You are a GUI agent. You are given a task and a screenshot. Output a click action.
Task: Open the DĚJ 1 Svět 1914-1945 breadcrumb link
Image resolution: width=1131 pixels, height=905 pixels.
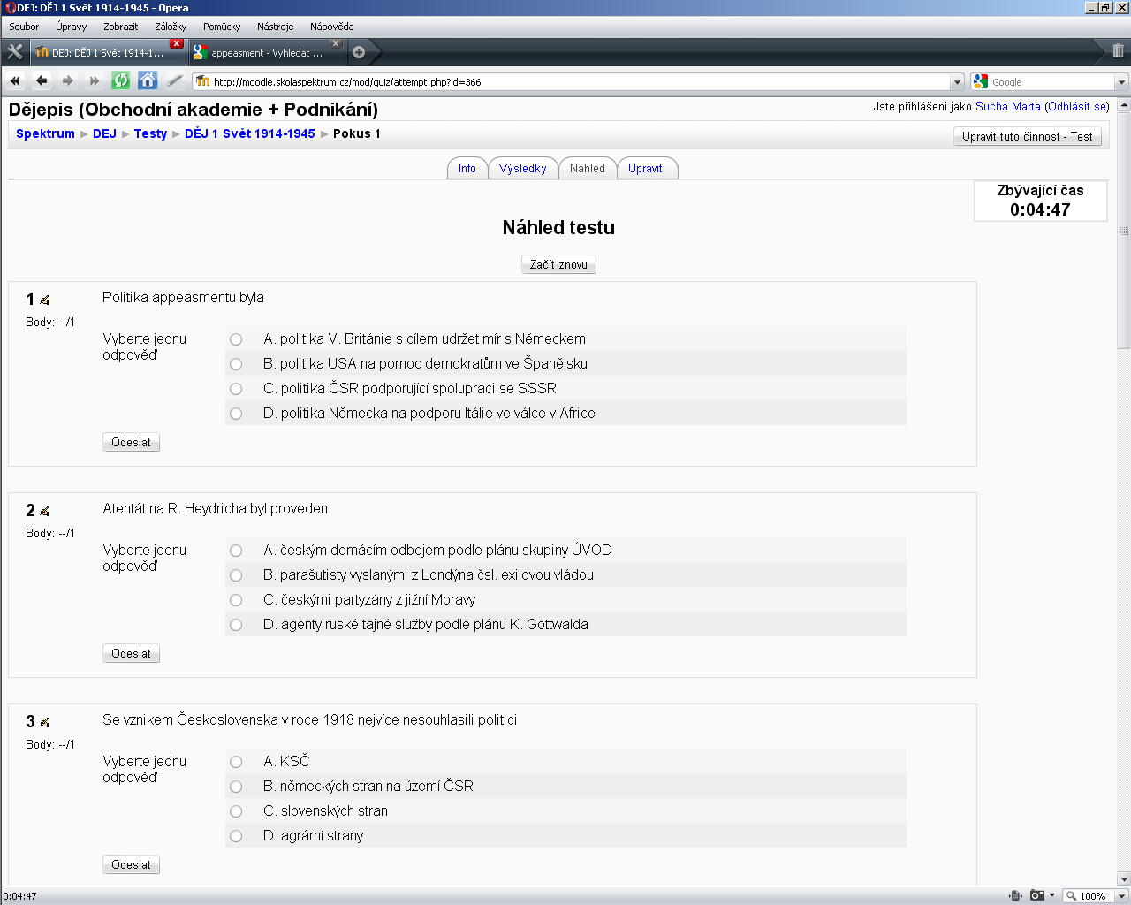pos(250,133)
